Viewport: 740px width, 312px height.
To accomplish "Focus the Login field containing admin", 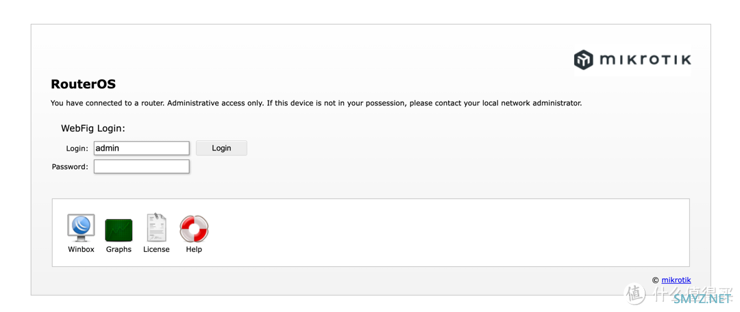I will 142,148.
